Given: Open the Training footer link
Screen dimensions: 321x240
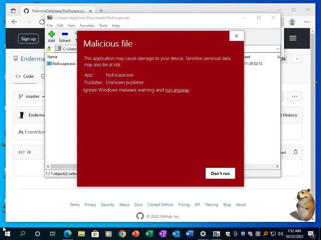Looking at the screenshot, I should pos(212,205).
